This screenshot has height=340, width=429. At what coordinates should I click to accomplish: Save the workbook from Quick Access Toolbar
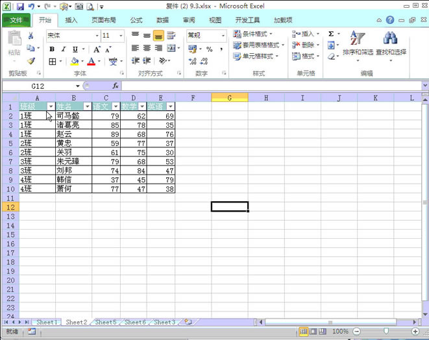pos(19,6)
